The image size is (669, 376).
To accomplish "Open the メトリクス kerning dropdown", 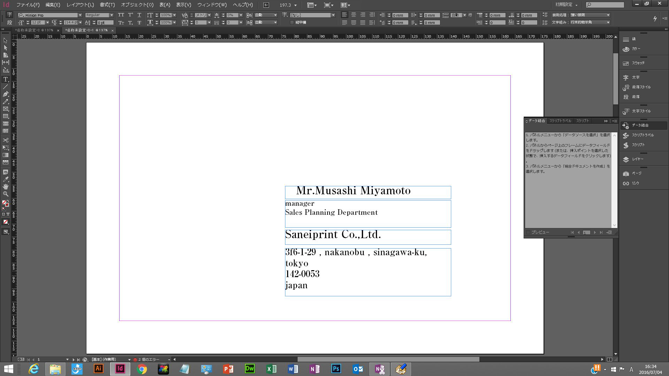I will (x=209, y=15).
